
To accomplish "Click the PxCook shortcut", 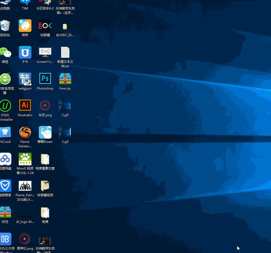I will [x=5, y=132].
